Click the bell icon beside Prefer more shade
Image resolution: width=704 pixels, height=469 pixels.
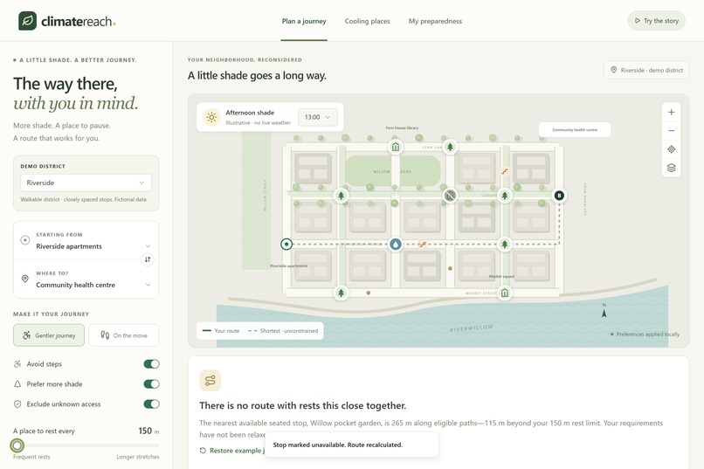click(17, 384)
